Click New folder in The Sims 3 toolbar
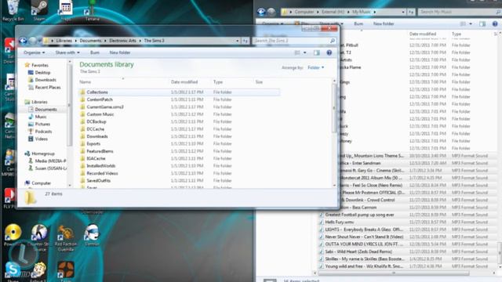The width and height of the screenshot is (502, 282). [120, 52]
